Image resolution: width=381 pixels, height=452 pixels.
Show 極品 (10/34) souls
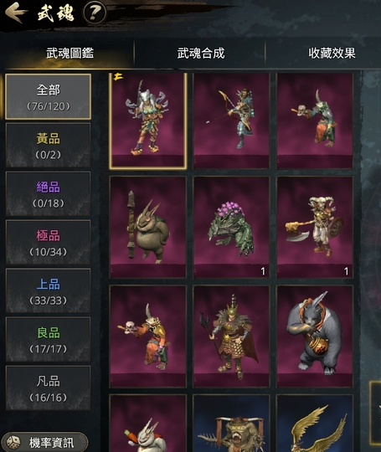(49, 243)
